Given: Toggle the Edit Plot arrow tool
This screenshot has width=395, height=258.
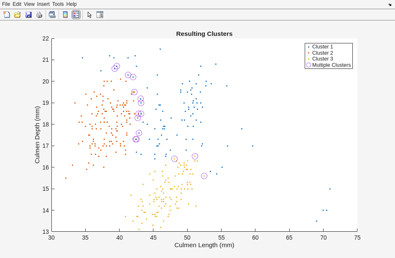Looking at the screenshot, I should tap(89, 15).
